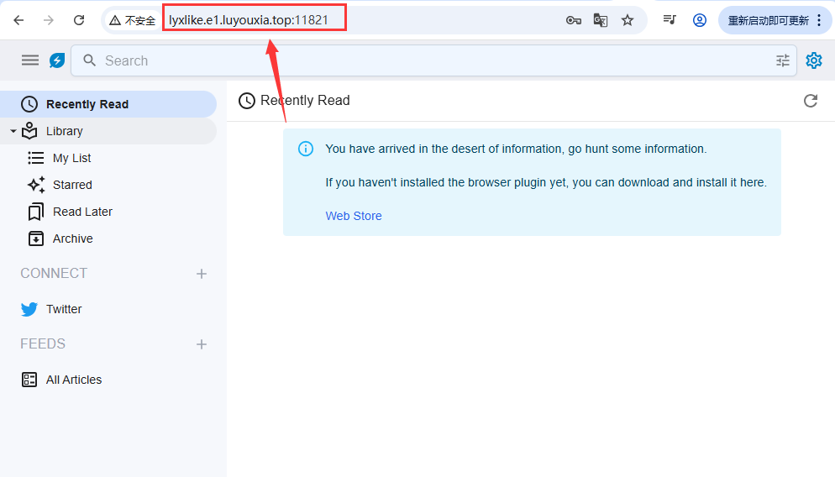835x477 pixels.
Task: Open the Starred list
Action: tap(72, 185)
